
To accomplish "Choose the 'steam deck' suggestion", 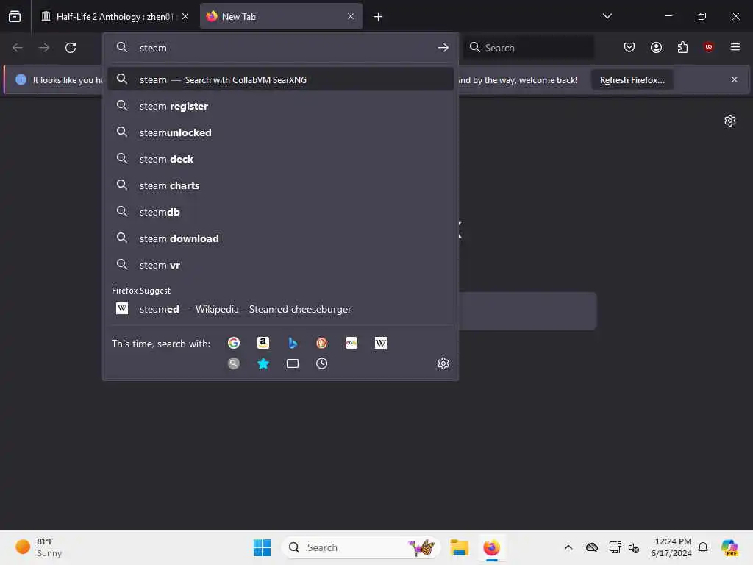I will pyautogui.click(x=280, y=159).
